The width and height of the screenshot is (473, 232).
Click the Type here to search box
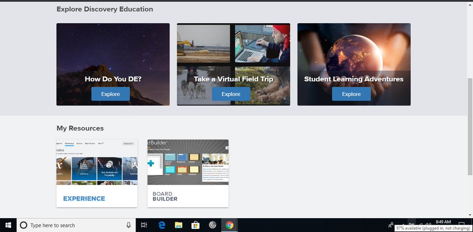[x=76, y=225]
